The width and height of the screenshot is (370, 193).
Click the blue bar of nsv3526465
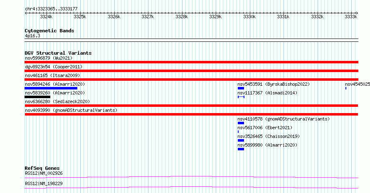(241, 140)
